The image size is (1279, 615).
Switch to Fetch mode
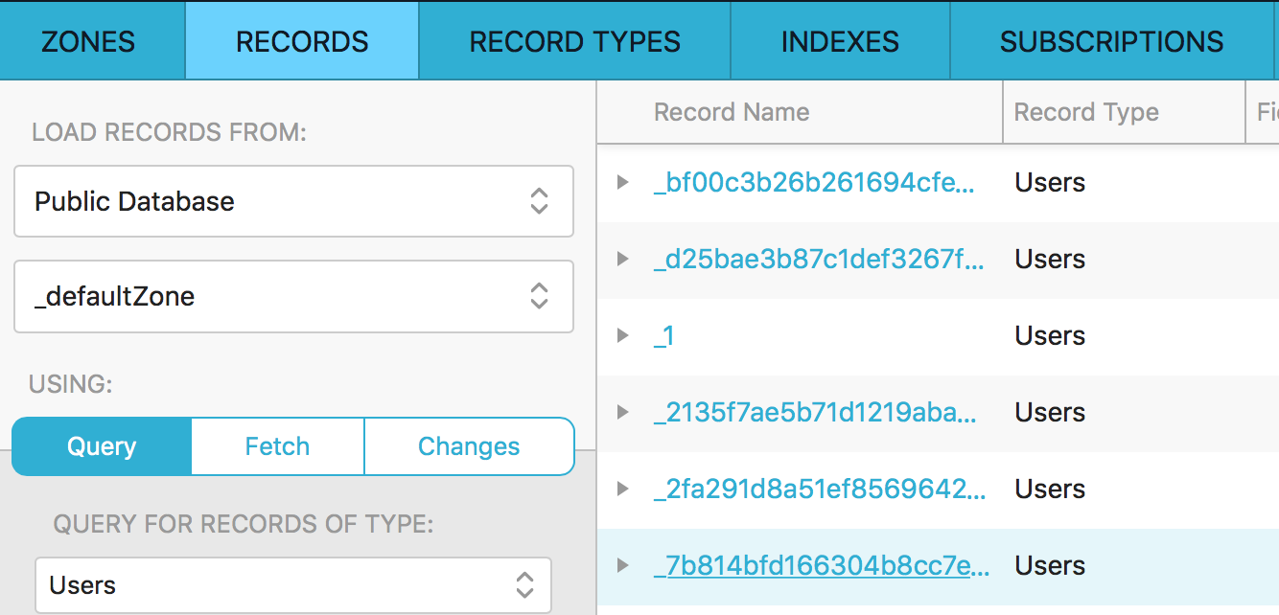click(x=277, y=446)
